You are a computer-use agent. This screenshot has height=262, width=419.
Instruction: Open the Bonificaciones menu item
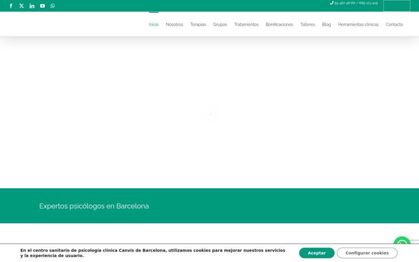click(279, 24)
